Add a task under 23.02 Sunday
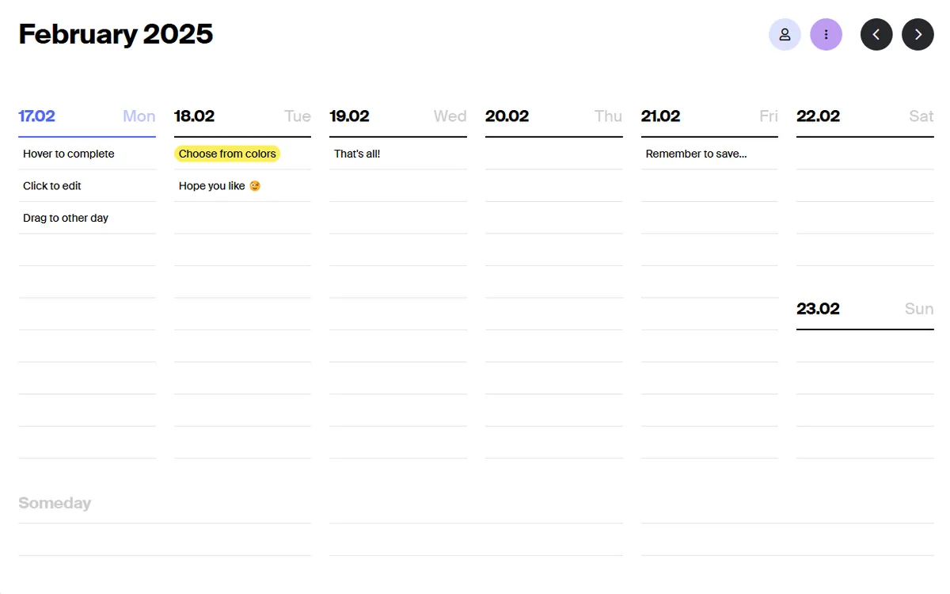 click(x=864, y=346)
